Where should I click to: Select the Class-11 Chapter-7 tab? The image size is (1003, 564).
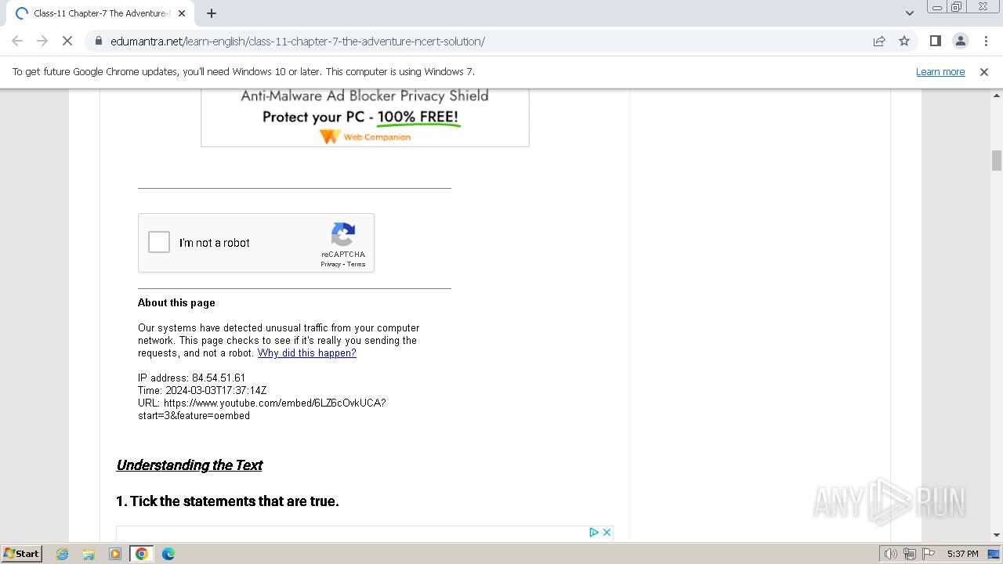pos(100,13)
